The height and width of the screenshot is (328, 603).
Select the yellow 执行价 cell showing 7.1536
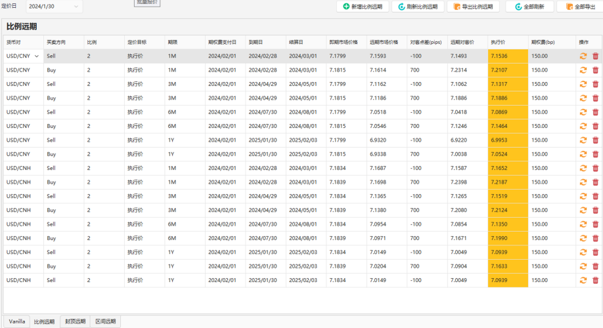pos(508,56)
